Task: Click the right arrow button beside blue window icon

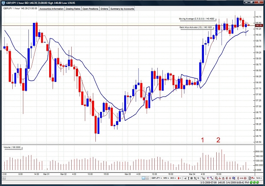Action: [x=147, y=178]
